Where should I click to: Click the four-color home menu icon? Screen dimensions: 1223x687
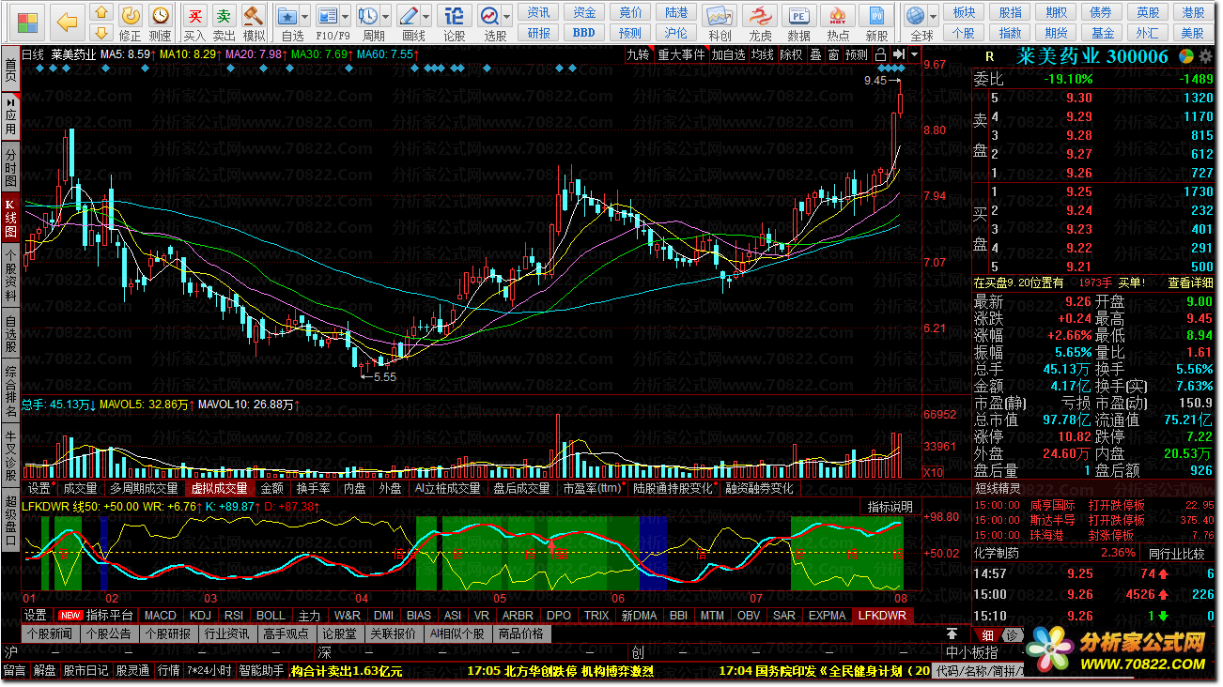pyautogui.click(x=29, y=21)
